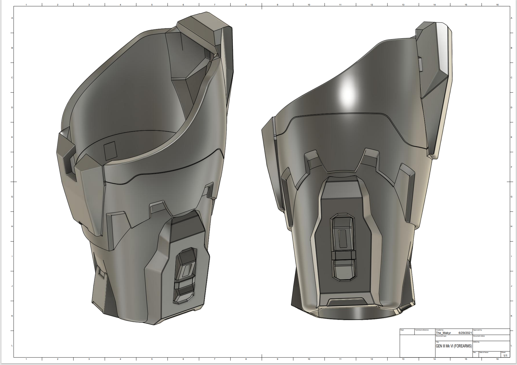This screenshot has height=365, width=517.
Task: Click the 'Date of issue' field label
Action: pos(484,352)
